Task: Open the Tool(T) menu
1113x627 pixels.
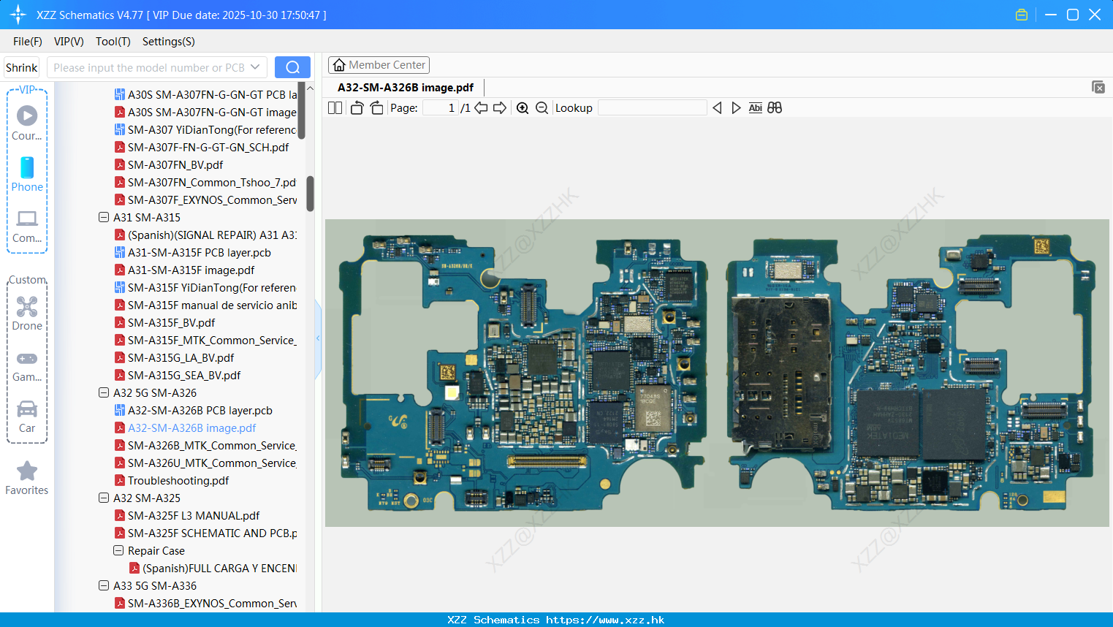Action: (x=113, y=42)
